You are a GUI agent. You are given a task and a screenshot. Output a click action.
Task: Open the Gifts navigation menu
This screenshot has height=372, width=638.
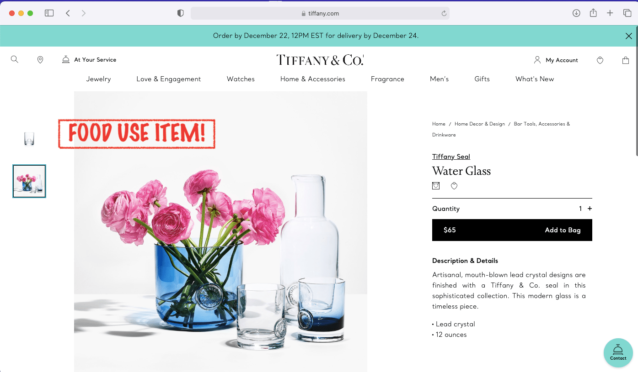point(482,79)
